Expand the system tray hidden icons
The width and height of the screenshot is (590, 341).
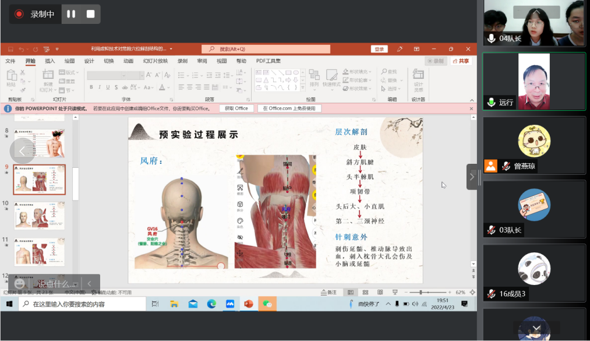(388, 304)
